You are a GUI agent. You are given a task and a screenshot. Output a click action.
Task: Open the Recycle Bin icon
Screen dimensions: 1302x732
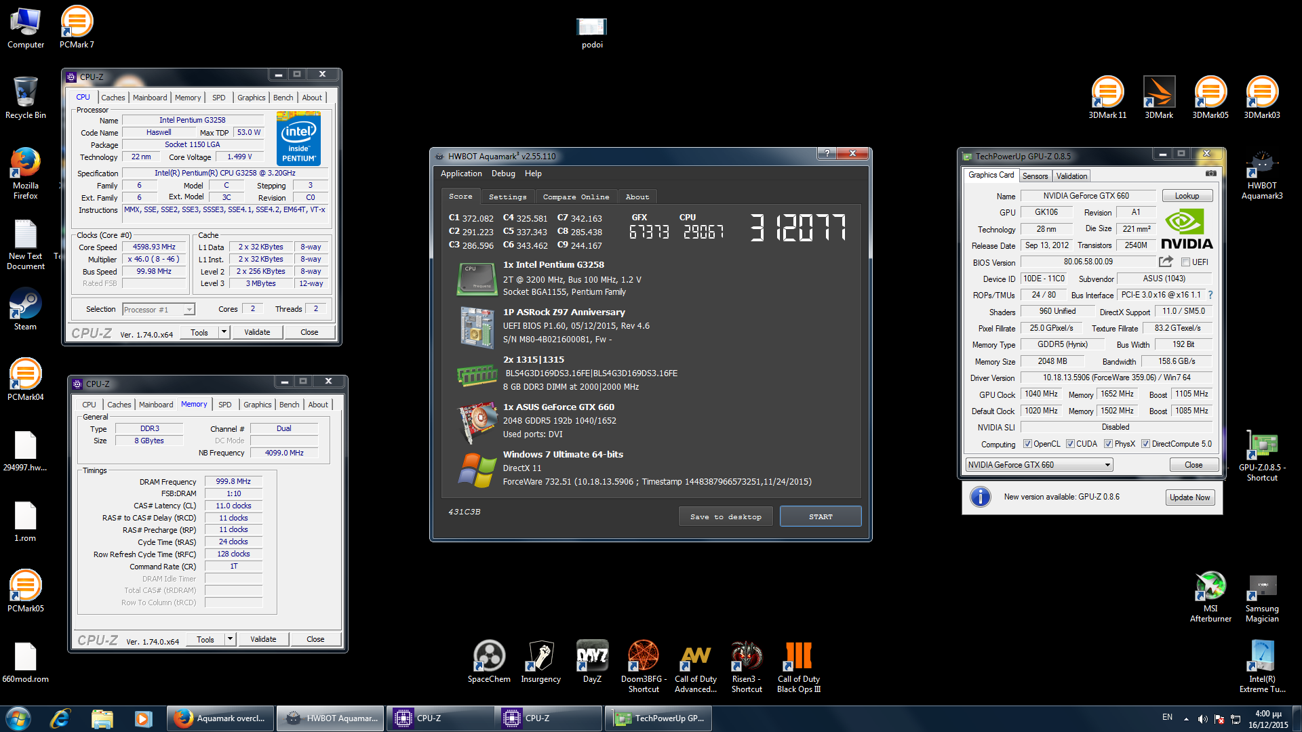pyautogui.click(x=26, y=98)
